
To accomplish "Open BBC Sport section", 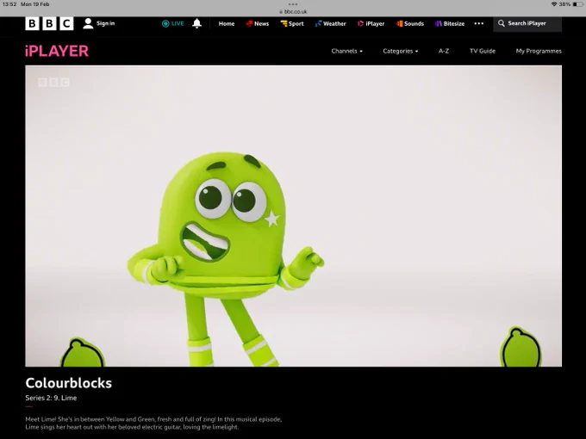I will (x=292, y=23).
